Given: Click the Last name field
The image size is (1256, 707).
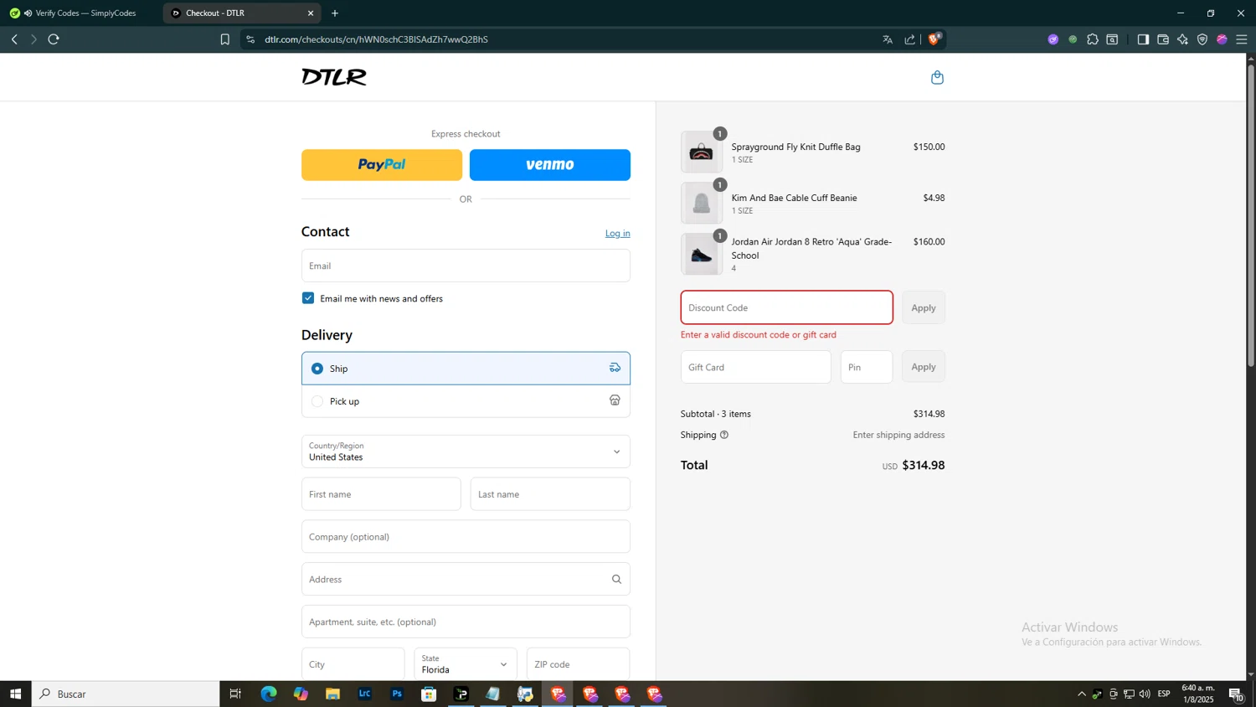Looking at the screenshot, I should 550,494.
